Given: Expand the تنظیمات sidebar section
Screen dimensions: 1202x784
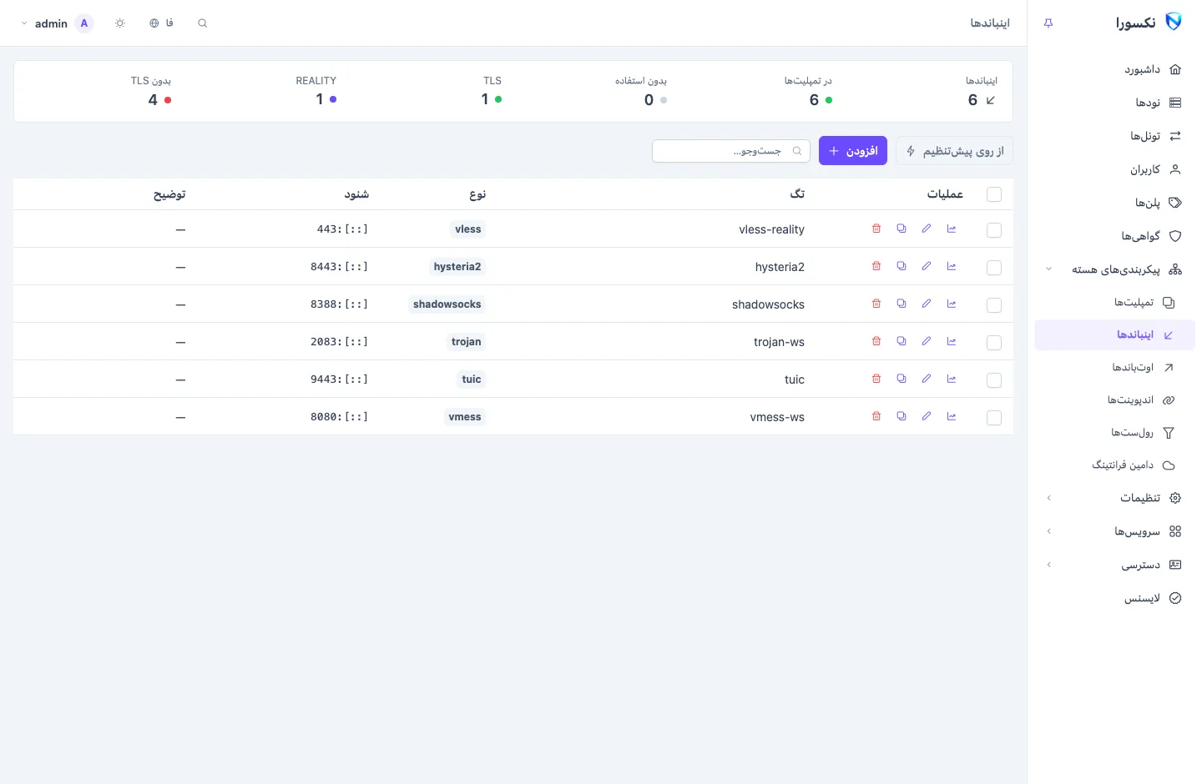Looking at the screenshot, I should pyautogui.click(x=1114, y=498).
